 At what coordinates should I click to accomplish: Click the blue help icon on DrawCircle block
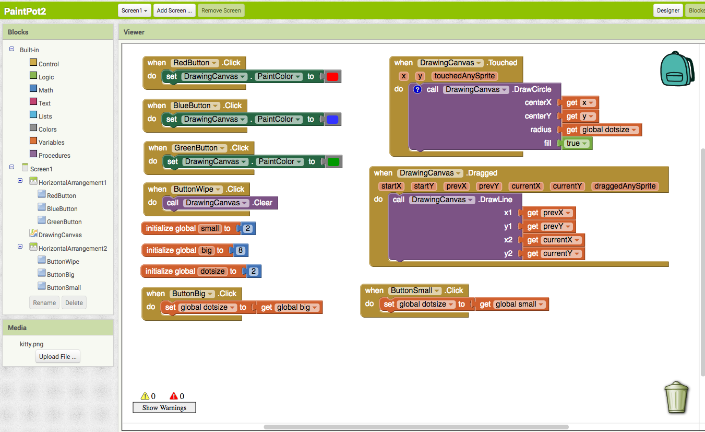coord(417,89)
